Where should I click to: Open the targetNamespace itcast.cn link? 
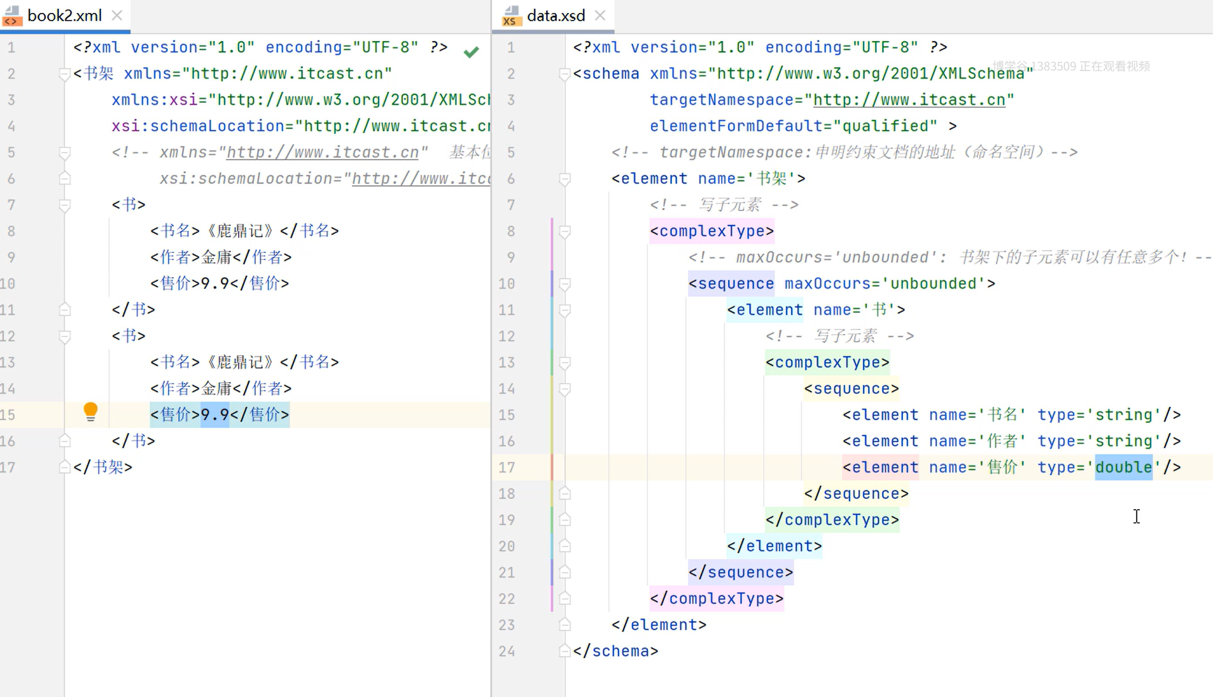pos(909,100)
